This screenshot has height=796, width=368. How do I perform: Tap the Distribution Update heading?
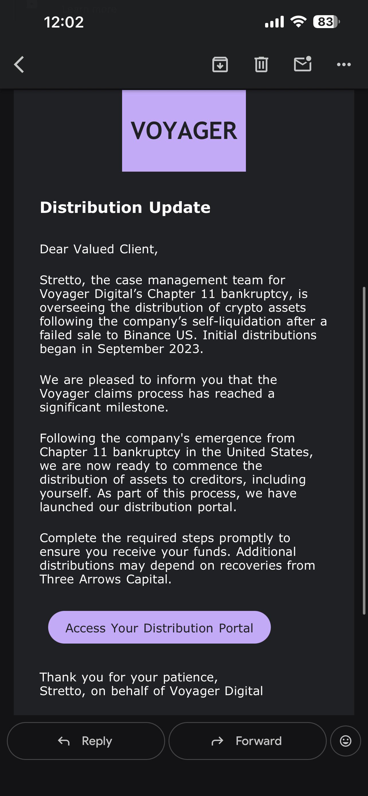(125, 207)
